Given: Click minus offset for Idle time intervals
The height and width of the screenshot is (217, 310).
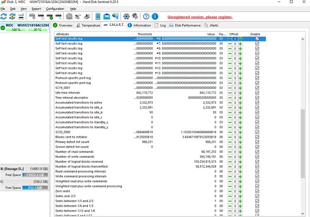Looking at the screenshot, I should (230, 93).
